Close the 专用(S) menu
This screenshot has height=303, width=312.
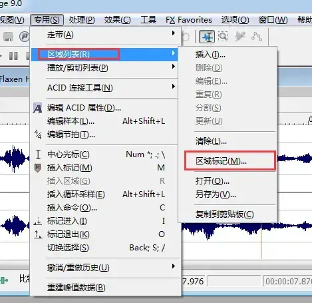pyautogui.click(x=47, y=20)
